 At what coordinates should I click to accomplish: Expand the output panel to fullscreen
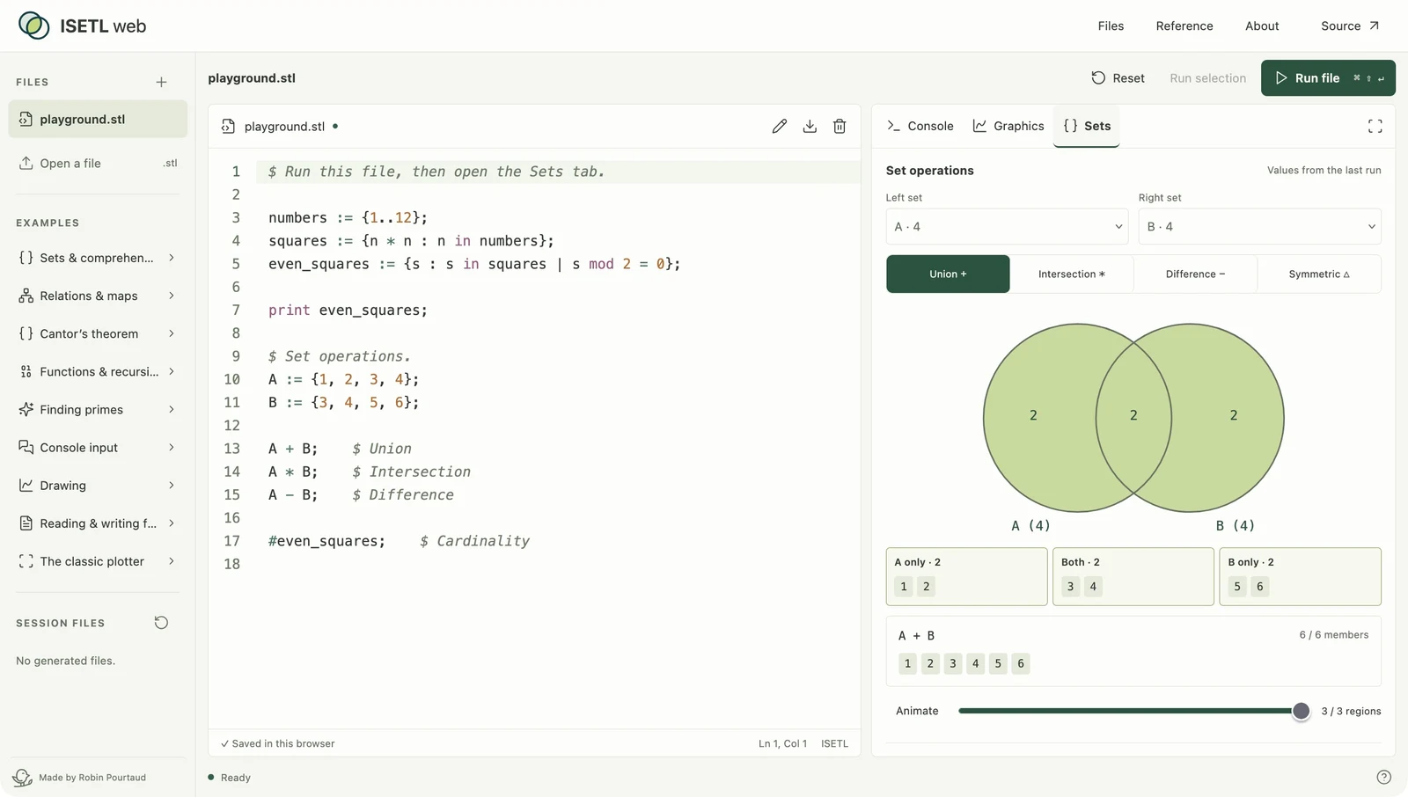[x=1375, y=127]
